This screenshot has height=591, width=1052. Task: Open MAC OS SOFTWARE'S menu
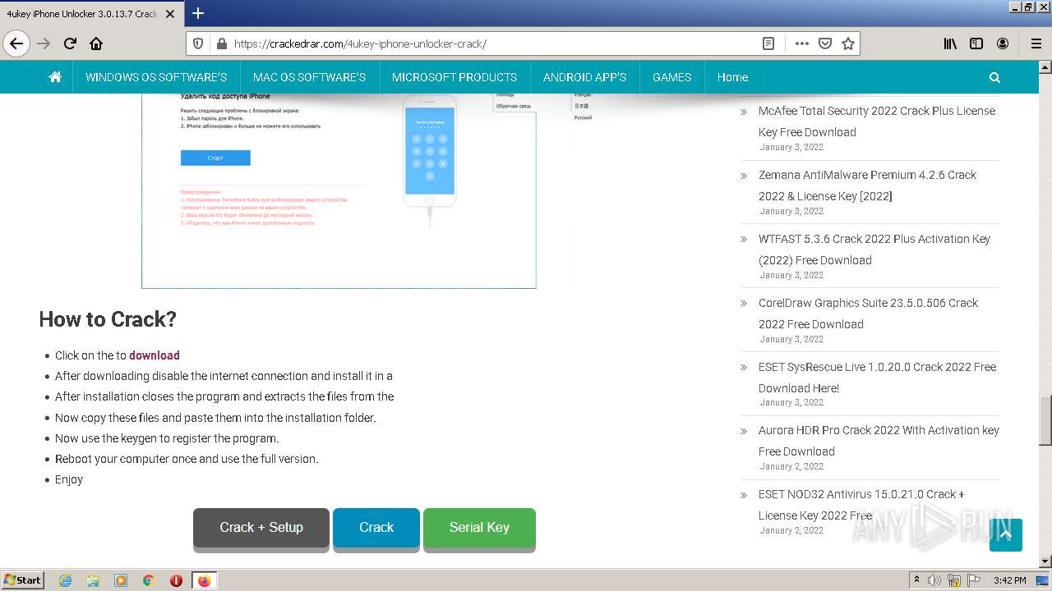coord(309,77)
